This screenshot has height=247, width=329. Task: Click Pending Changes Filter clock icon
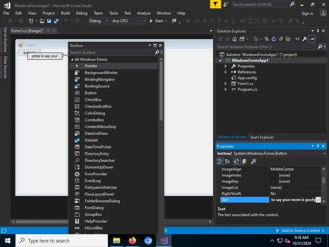tap(256, 39)
